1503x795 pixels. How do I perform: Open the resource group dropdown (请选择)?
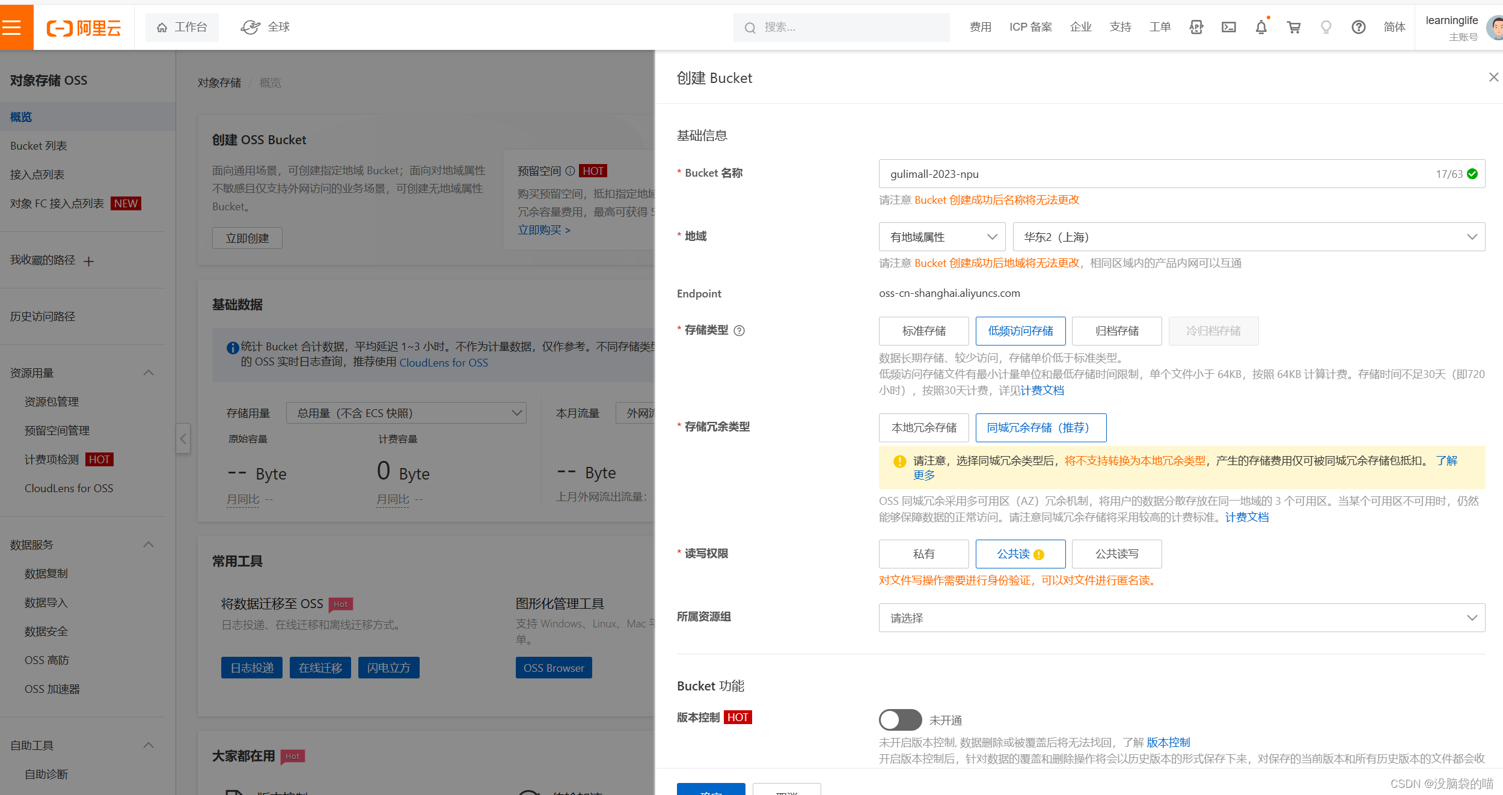pyautogui.click(x=1182, y=618)
